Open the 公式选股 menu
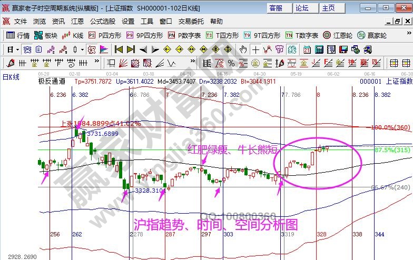This screenshot has width=413, height=260. pos(102,22)
